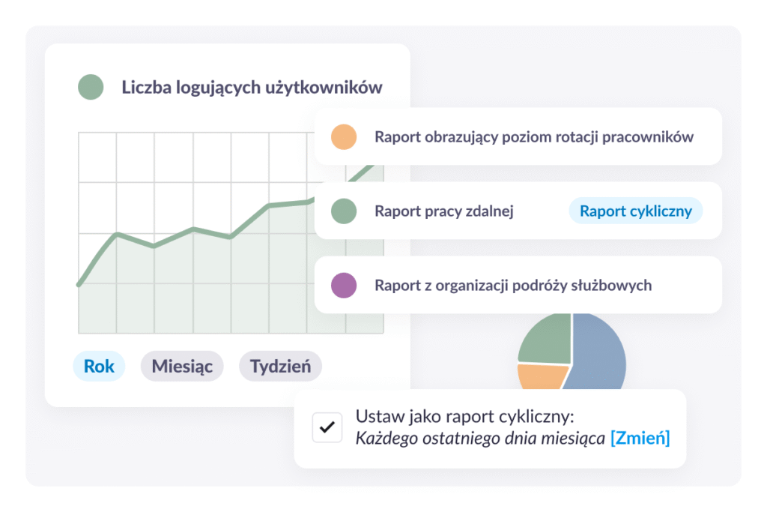This screenshot has width=767, height=512.
Task: Click the Liczba logujących użytkowników chart title
Action: coord(252,88)
